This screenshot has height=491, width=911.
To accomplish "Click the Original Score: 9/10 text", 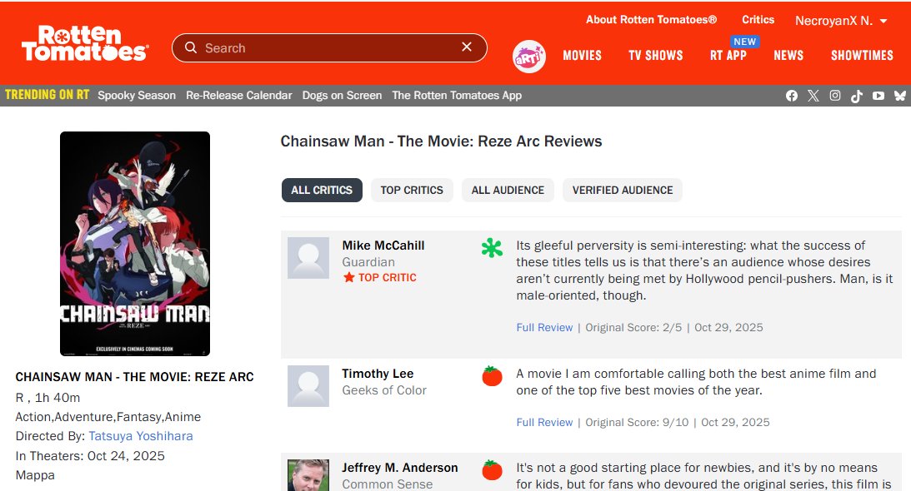I will [x=637, y=423].
